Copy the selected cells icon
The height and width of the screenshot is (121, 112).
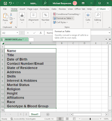click(11, 18)
